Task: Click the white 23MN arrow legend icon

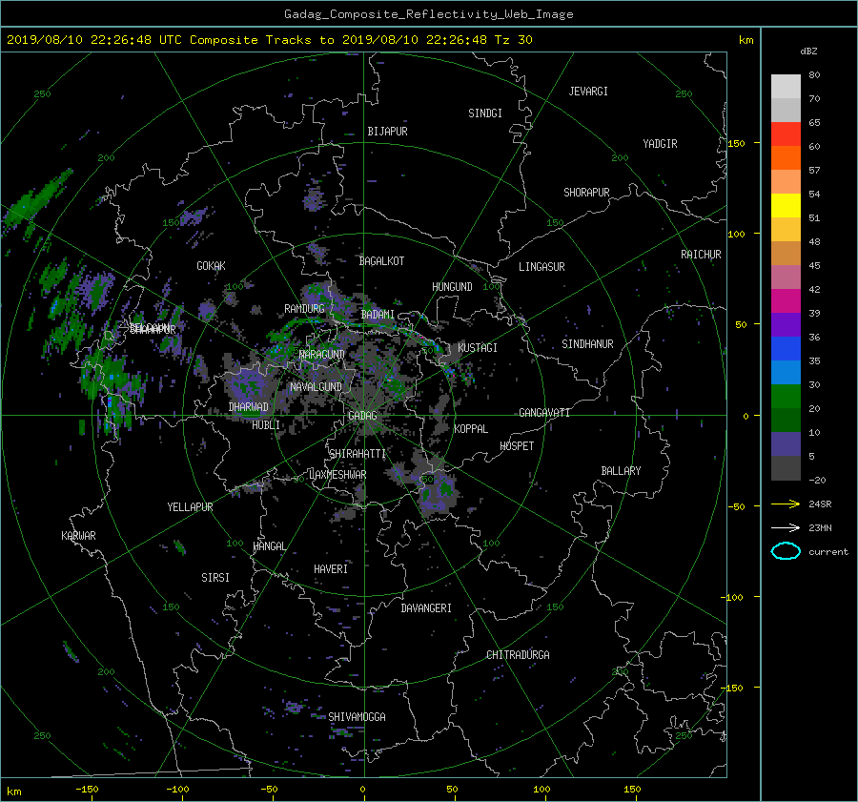Action: [x=786, y=527]
